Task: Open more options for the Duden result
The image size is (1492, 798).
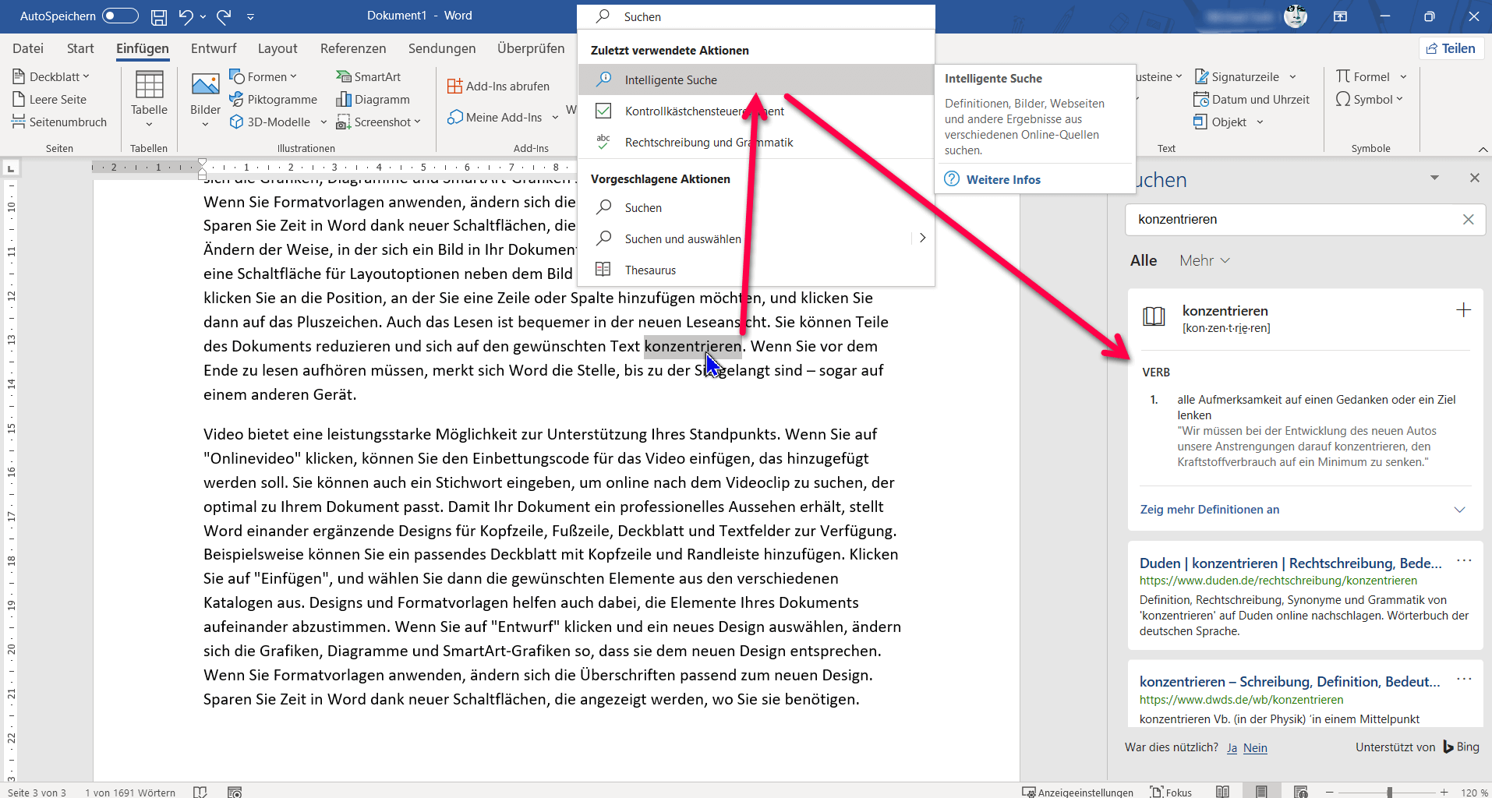Action: pyautogui.click(x=1464, y=561)
